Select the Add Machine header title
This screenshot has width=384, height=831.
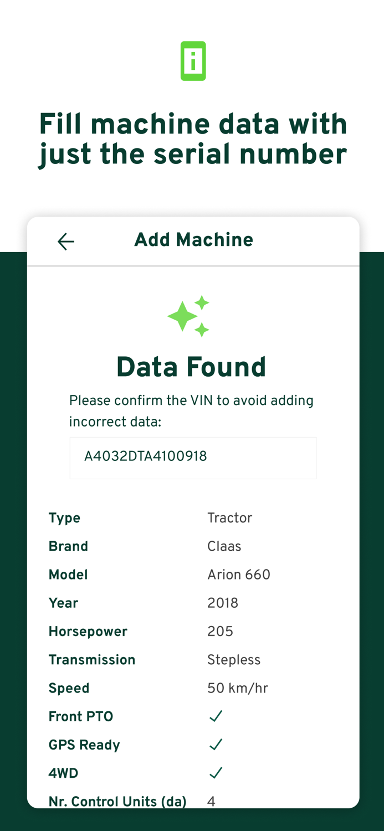(x=193, y=240)
